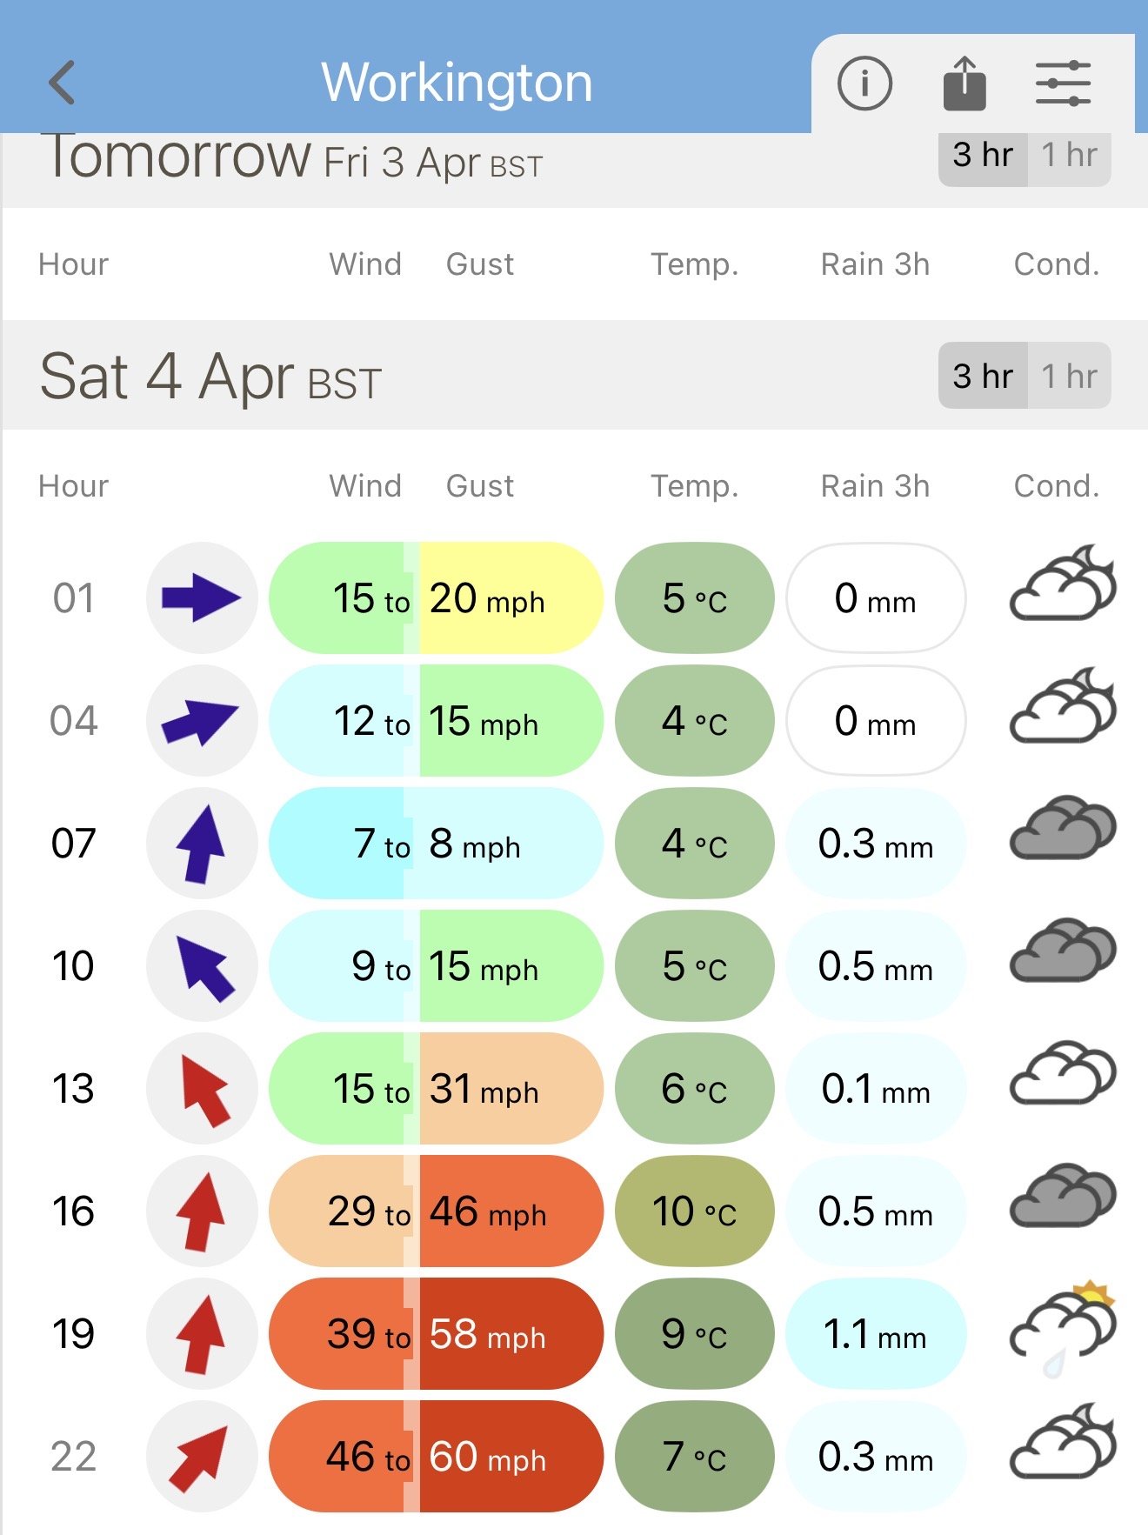Tap the blue wind arrow at hour 10
This screenshot has width=1148, height=1535.
click(202, 966)
